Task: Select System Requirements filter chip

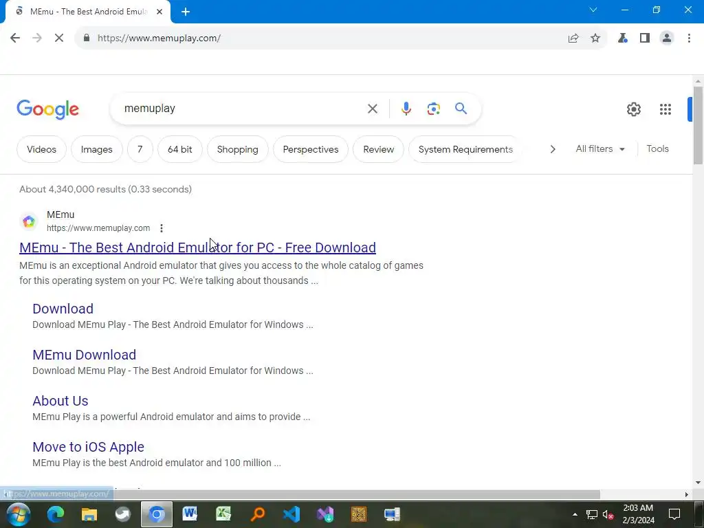Action: point(465,149)
